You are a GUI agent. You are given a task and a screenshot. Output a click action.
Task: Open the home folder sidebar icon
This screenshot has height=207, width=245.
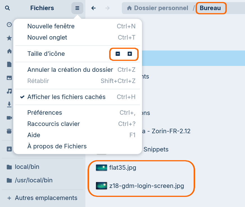9,51
